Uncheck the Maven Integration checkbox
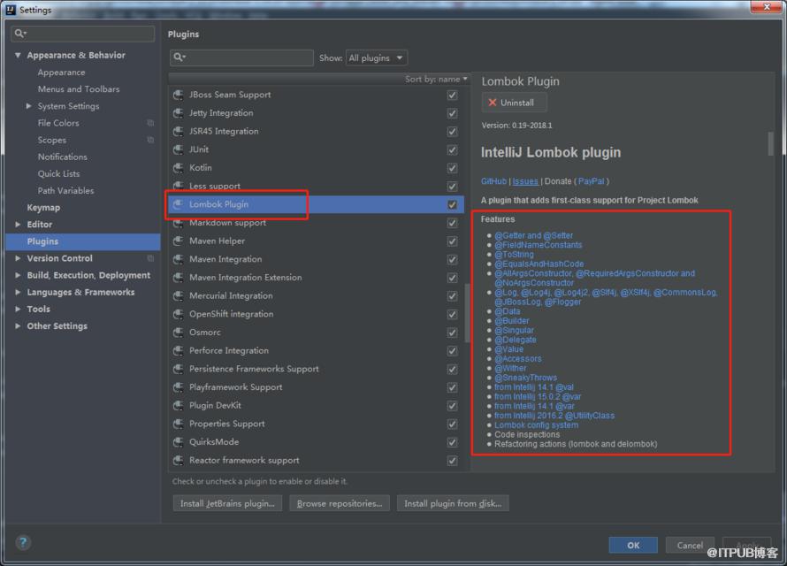This screenshot has width=787, height=566. pyautogui.click(x=452, y=259)
